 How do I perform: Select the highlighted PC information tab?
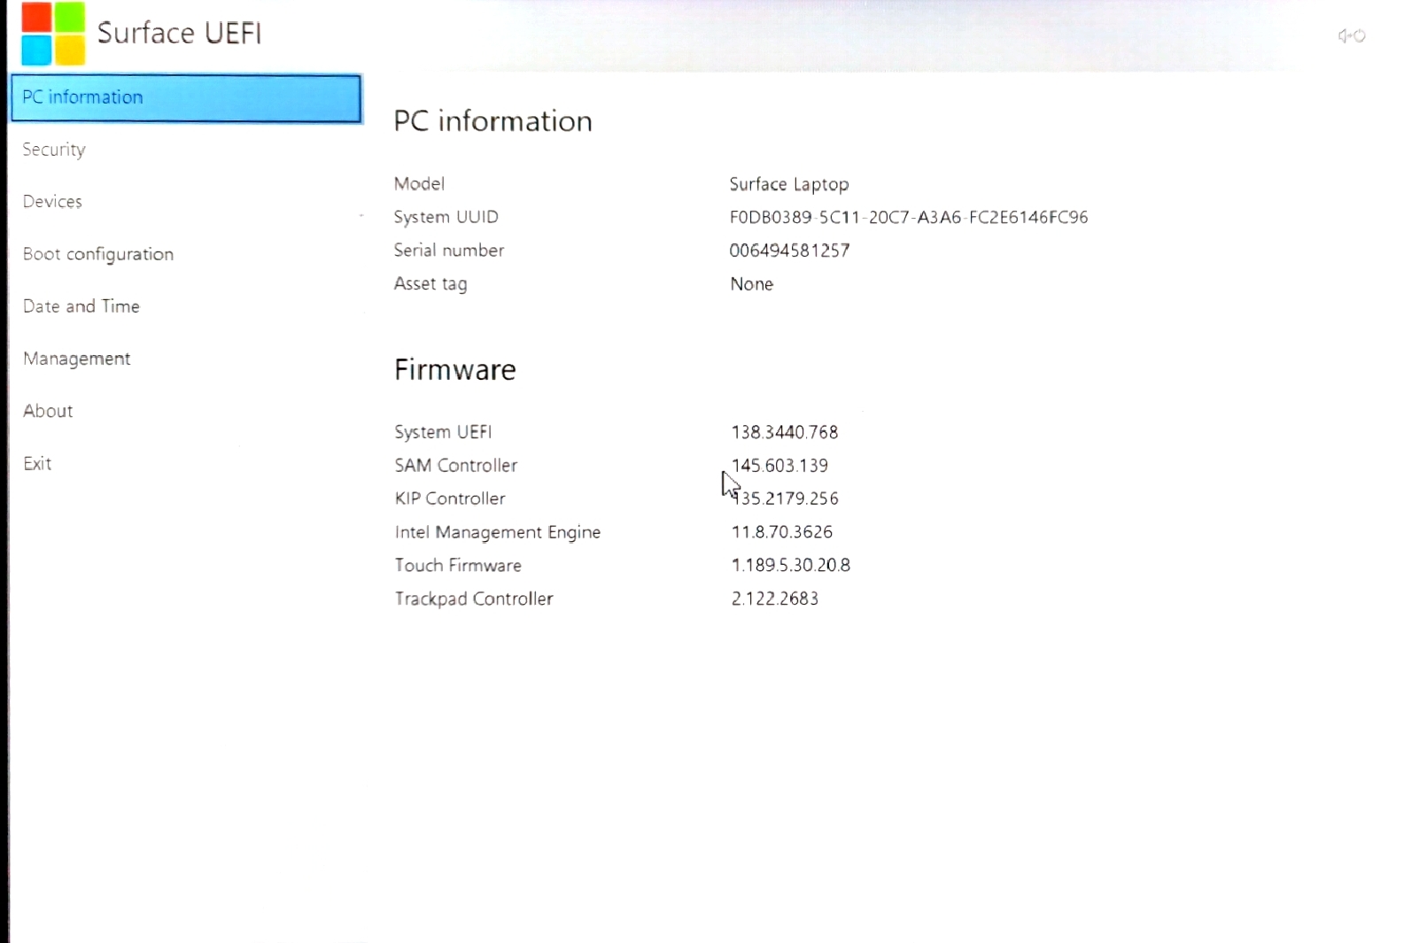[82, 97]
